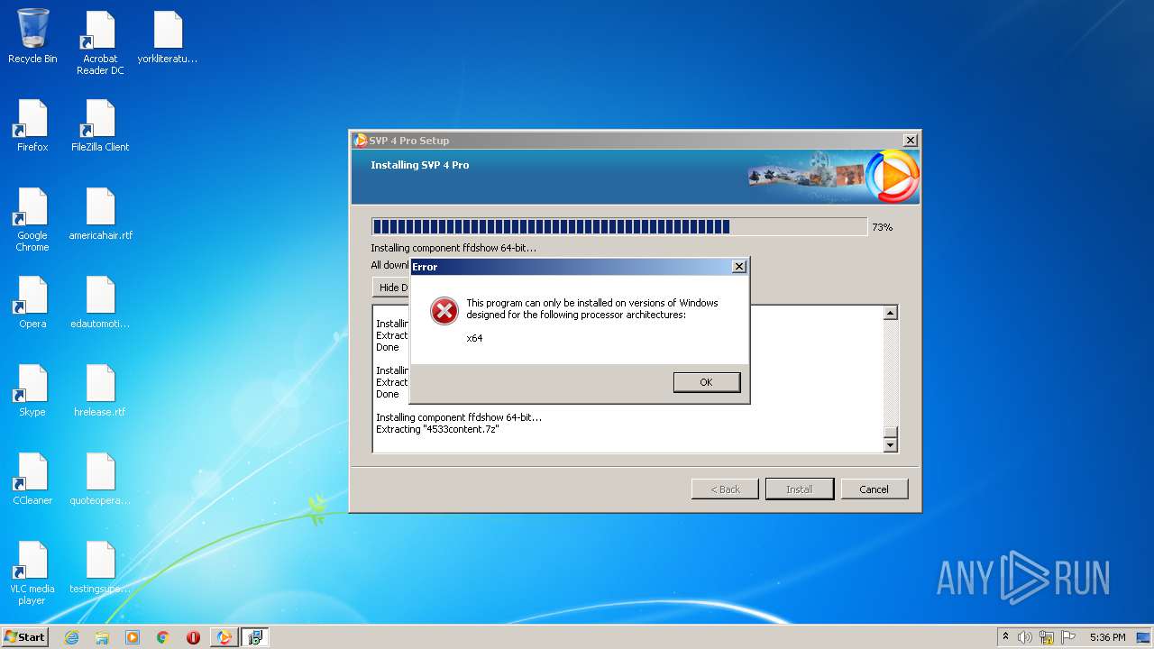The image size is (1154, 649).
Task: Open the network tray icon
Action: (1047, 637)
